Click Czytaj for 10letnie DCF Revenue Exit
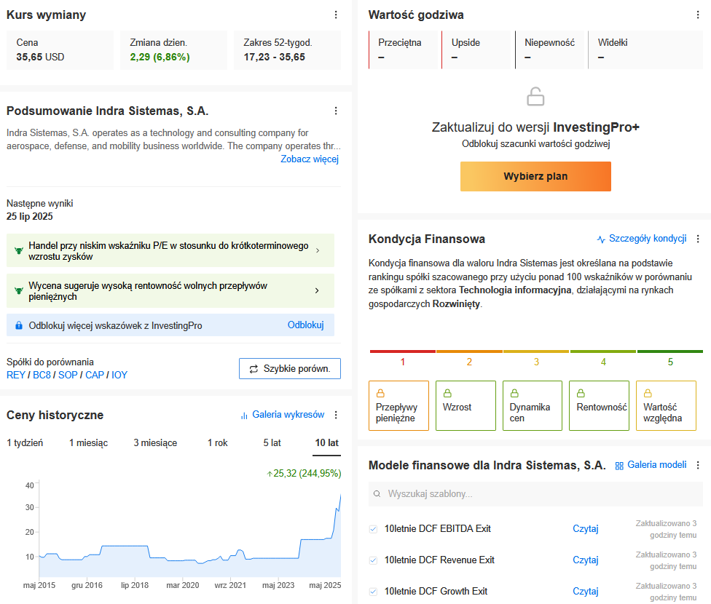711x604 pixels. (x=586, y=560)
